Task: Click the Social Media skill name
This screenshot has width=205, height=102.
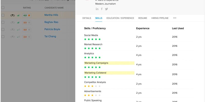Action: (91, 35)
